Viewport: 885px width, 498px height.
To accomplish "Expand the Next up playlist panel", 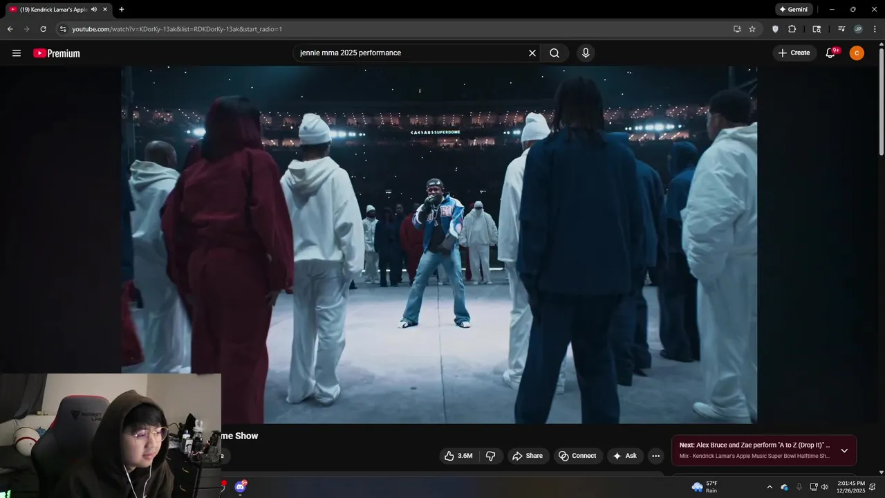I will [844, 450].
